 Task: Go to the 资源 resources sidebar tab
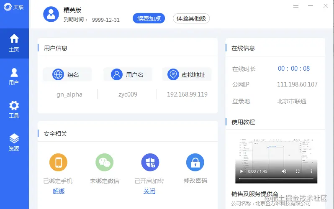14,142
